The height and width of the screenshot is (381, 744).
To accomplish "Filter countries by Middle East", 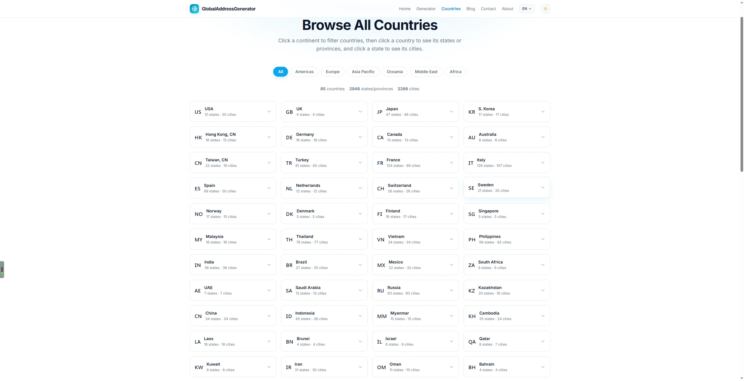I will tap(426, 72).
